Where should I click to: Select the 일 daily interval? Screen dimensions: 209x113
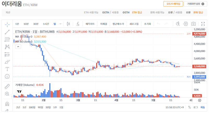tap(55, 24)
